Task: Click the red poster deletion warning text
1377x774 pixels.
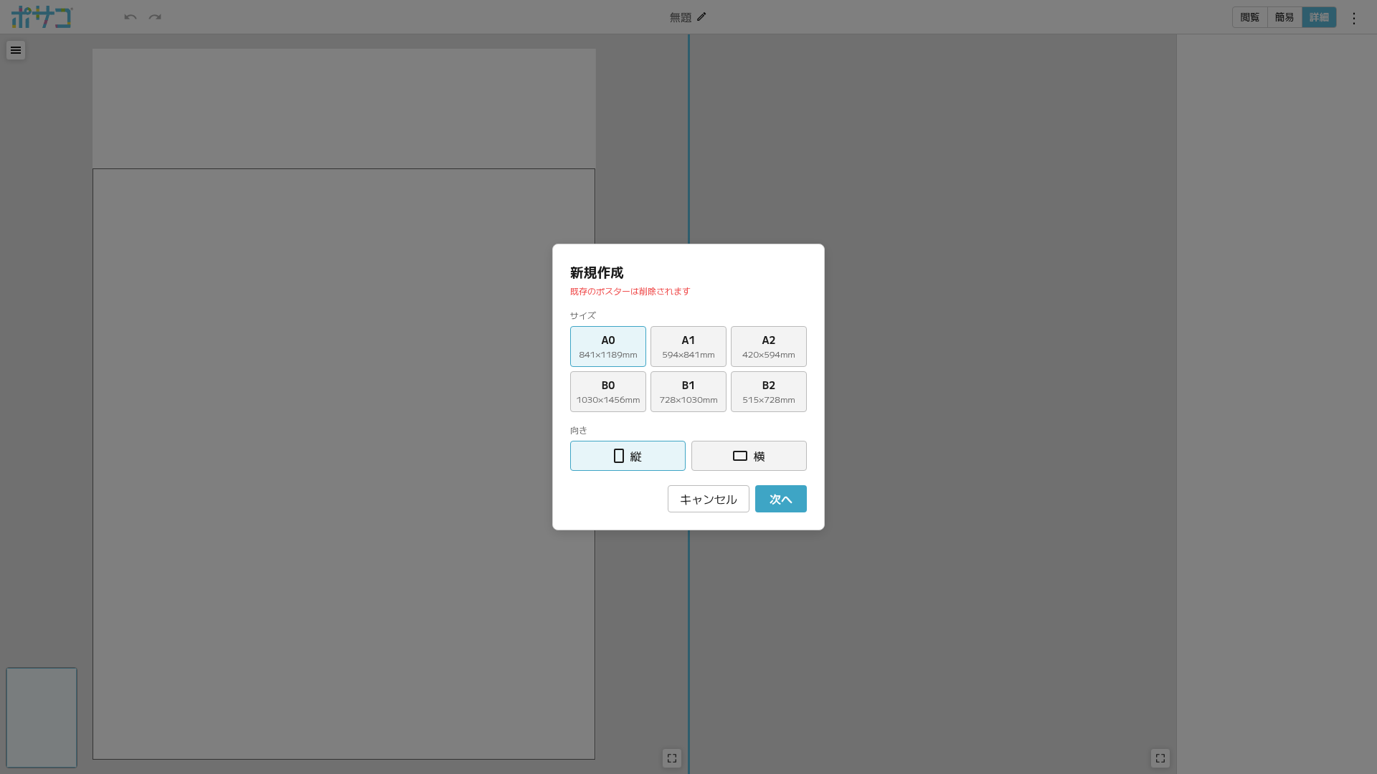Action: point(630,292)
